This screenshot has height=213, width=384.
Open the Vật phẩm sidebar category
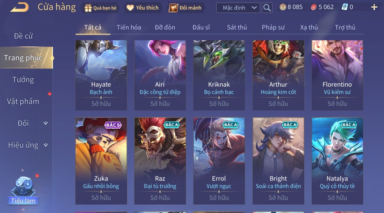click(x=23, y=101)
